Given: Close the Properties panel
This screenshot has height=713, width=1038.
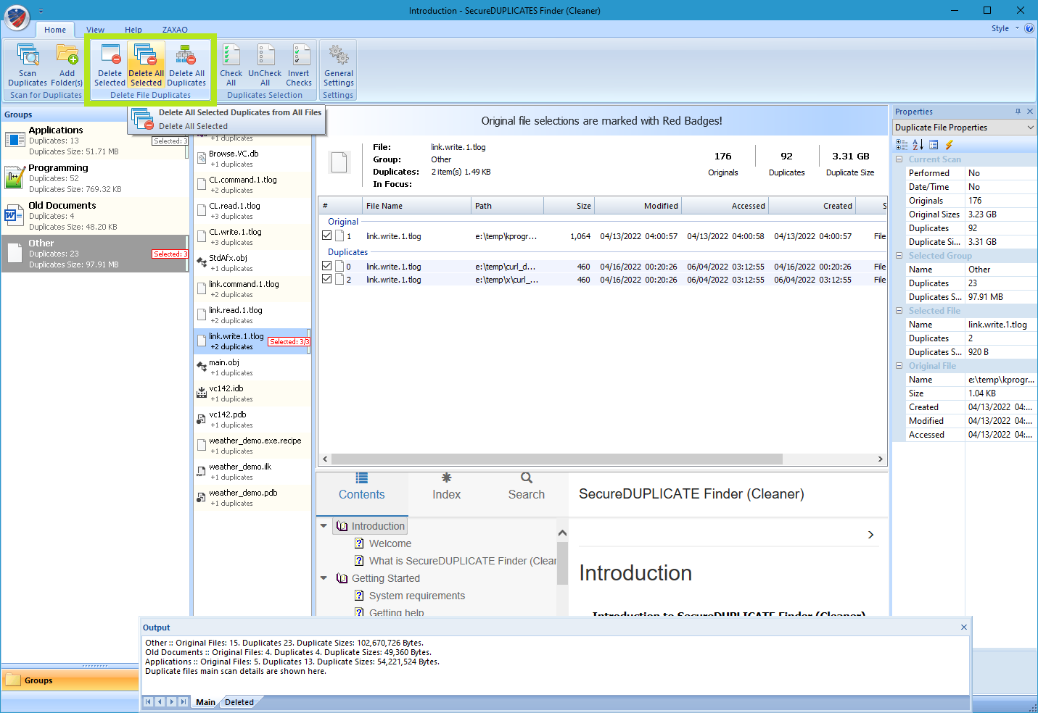Looking at the screenshot, I should [1030, 112].
